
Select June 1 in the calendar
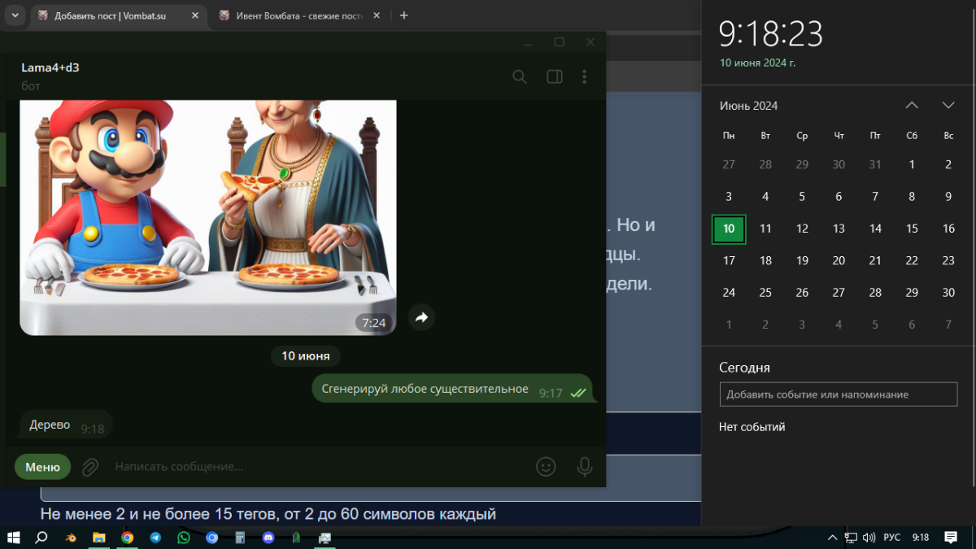912,165
